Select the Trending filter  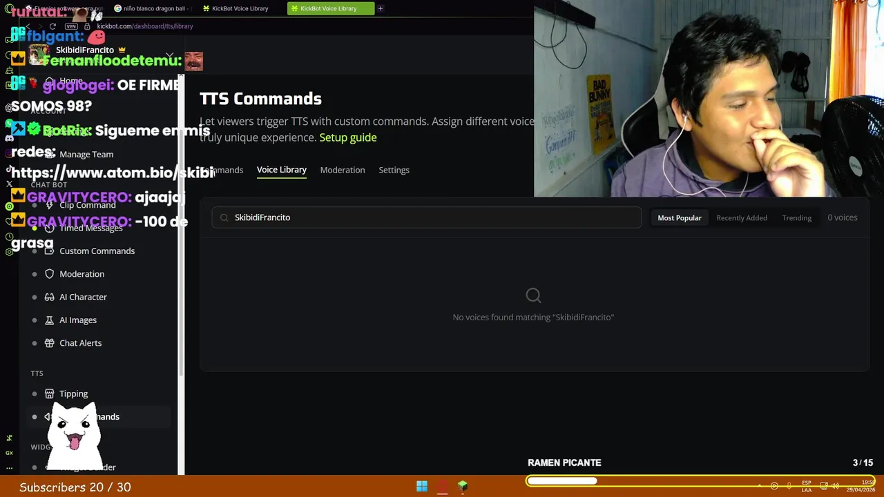[796, 217]
